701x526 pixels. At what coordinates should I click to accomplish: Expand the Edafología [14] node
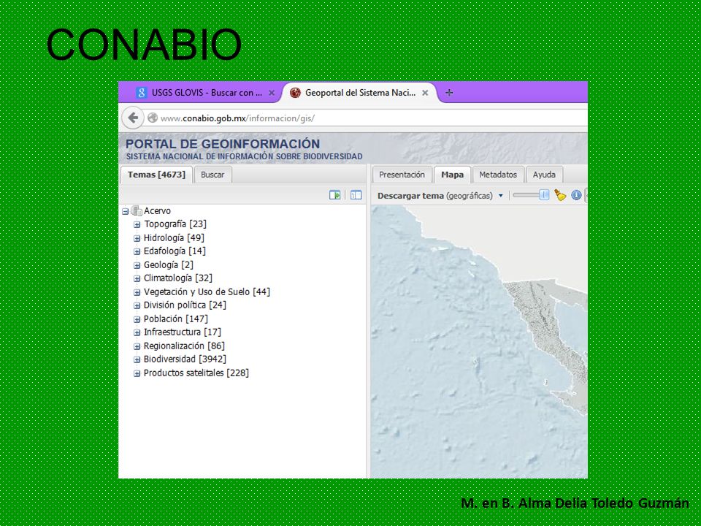click(x=137, y=251)
